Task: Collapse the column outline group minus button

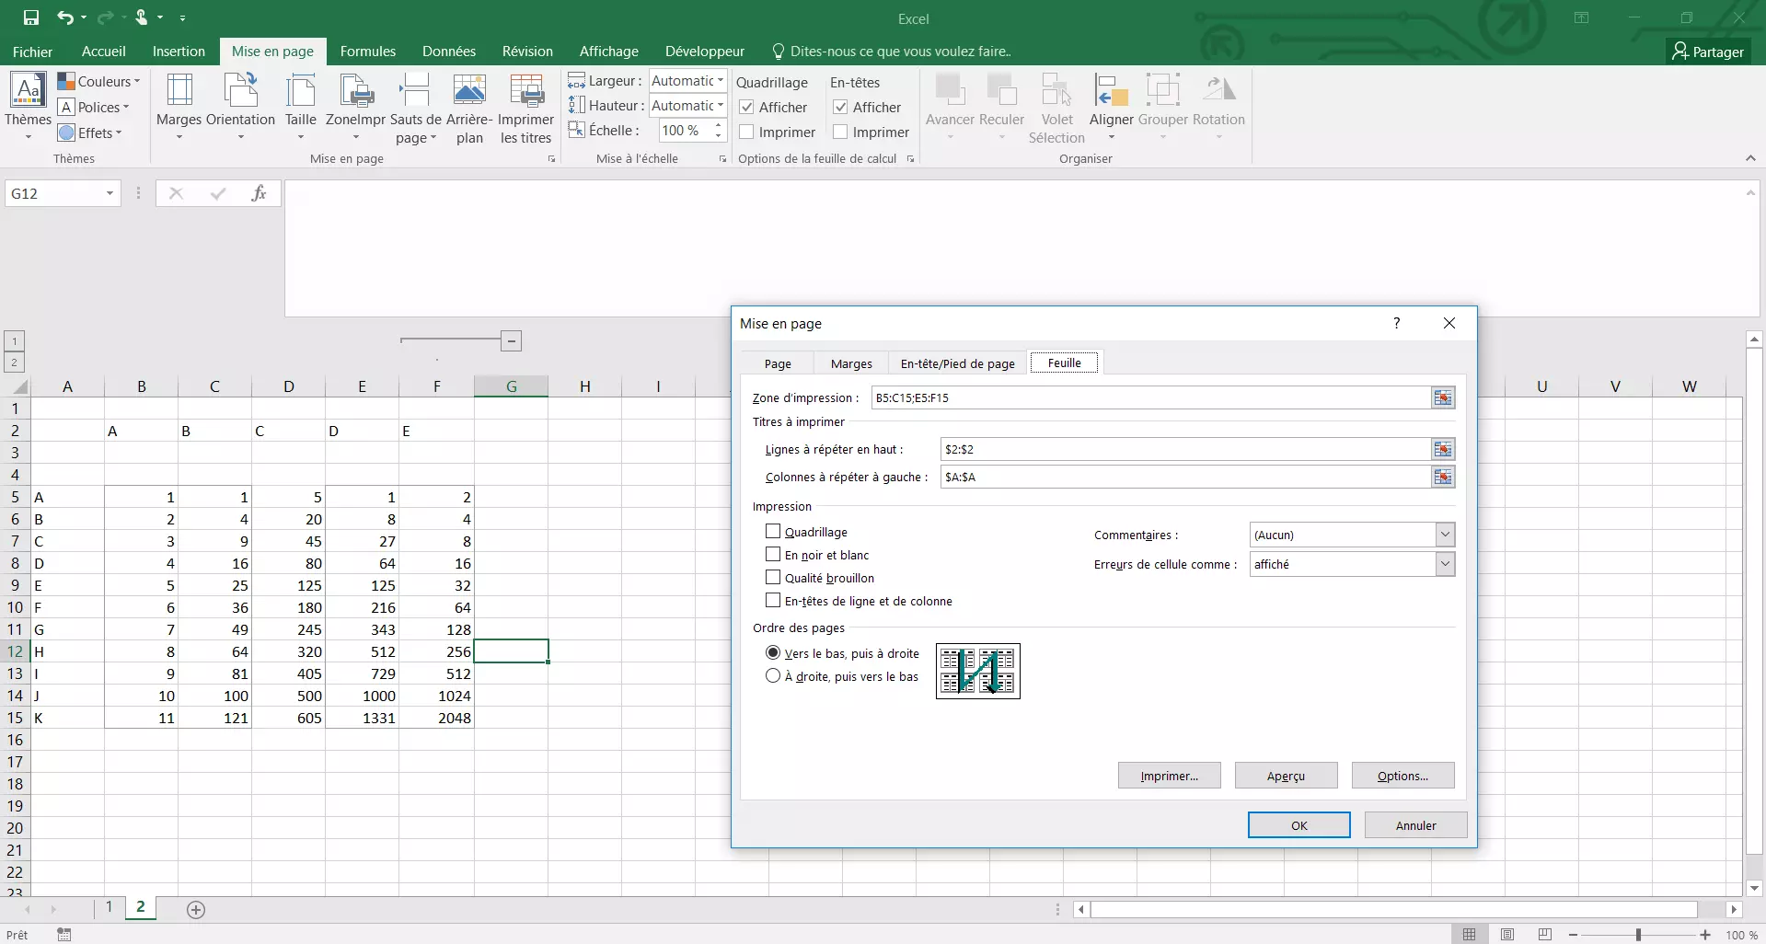Action: (512, 341)
